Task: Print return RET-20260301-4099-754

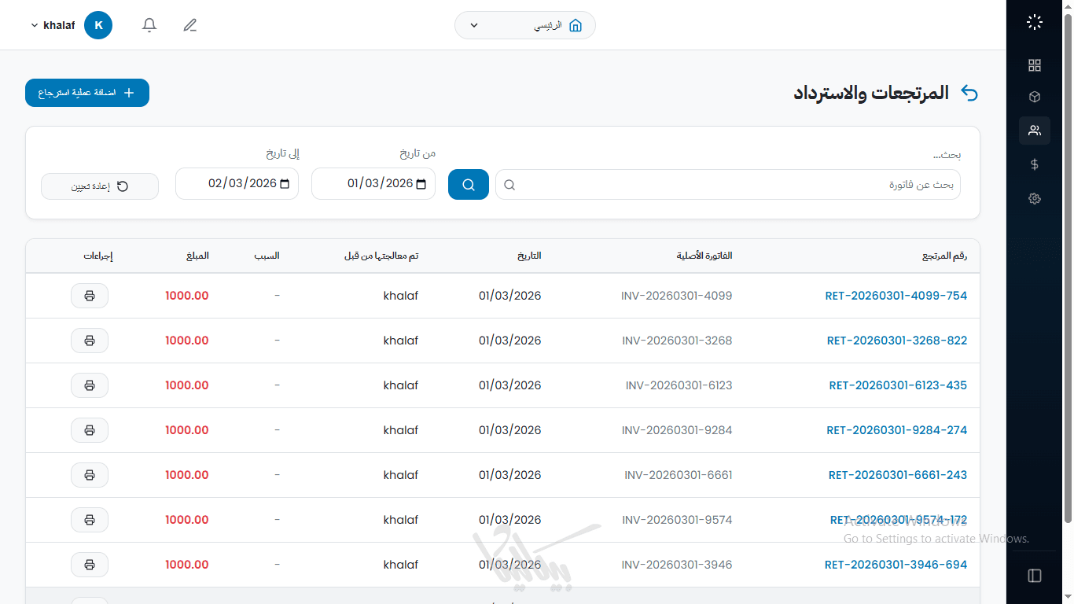Action: (x=90, y=296)
